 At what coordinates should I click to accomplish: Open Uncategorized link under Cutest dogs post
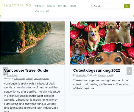(x=105, y=75)
